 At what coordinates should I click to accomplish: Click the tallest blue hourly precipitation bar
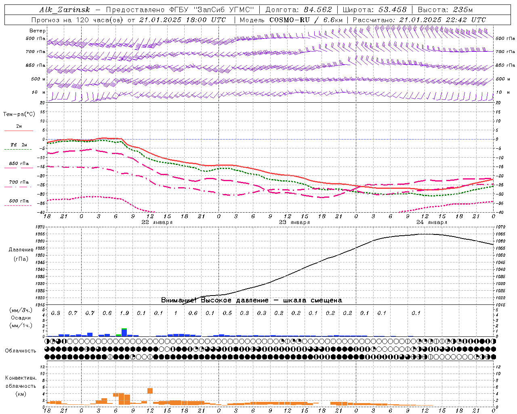(124, 333)
